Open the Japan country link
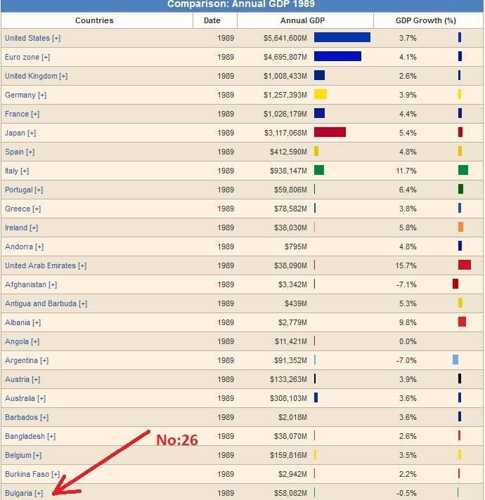This screenshot has height=500, width=485. tap(15, 133)
